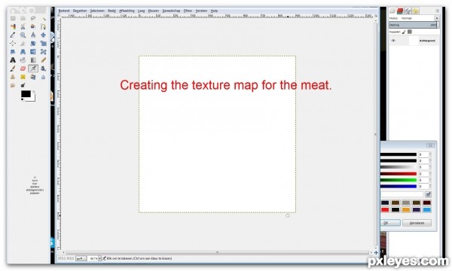This screenshot has height=271, width=452.
Task: Select the Zoom magnifier tool
Action: tap(23, 35)
